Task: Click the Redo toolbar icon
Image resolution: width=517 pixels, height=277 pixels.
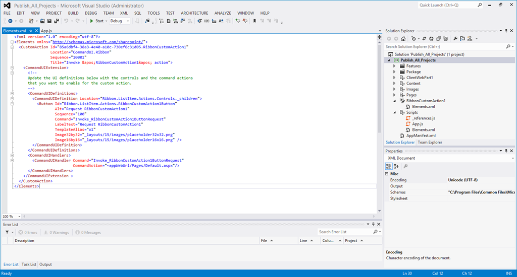Action: coord(78,21)
